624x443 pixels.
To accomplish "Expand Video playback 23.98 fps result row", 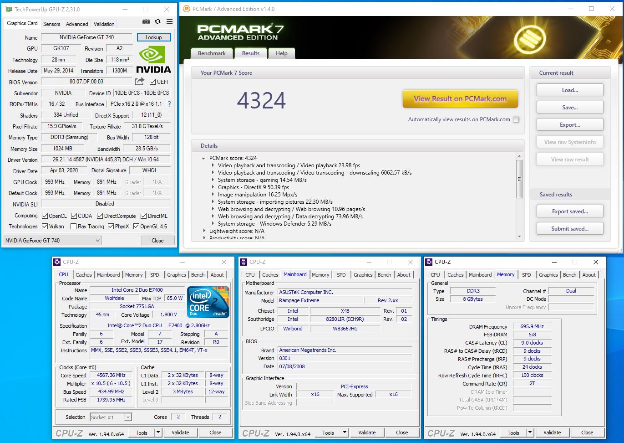I will (x=213, y=165).
